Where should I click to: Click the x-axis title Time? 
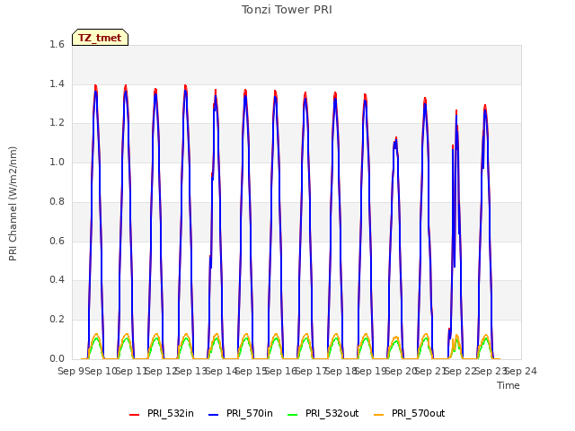click(x=509, y=385)
